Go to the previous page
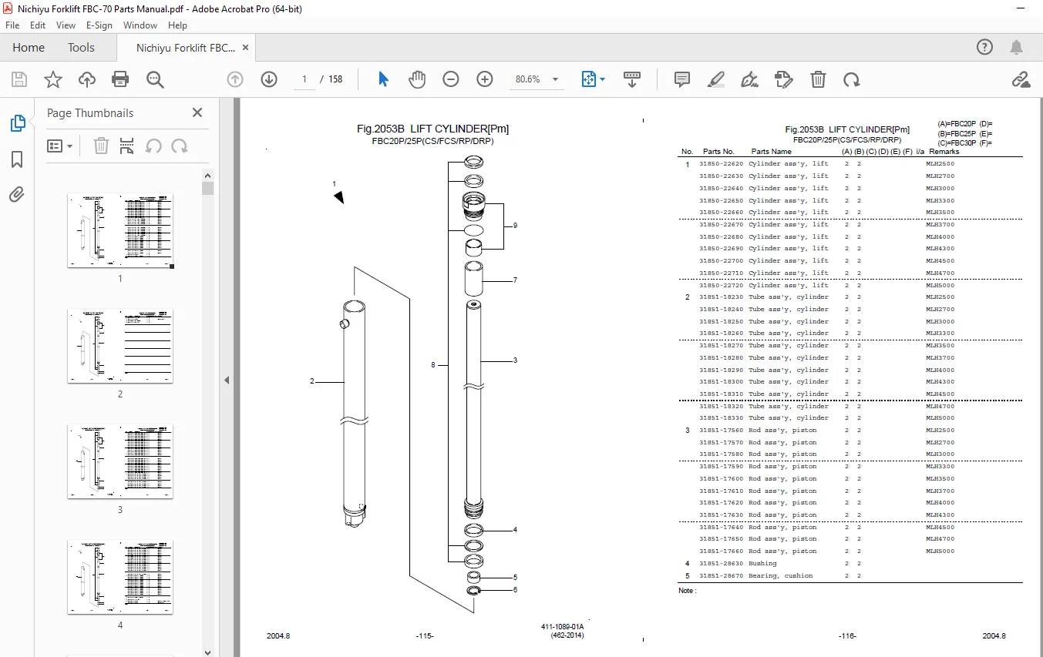1043x657 pixels. point(235,79)
